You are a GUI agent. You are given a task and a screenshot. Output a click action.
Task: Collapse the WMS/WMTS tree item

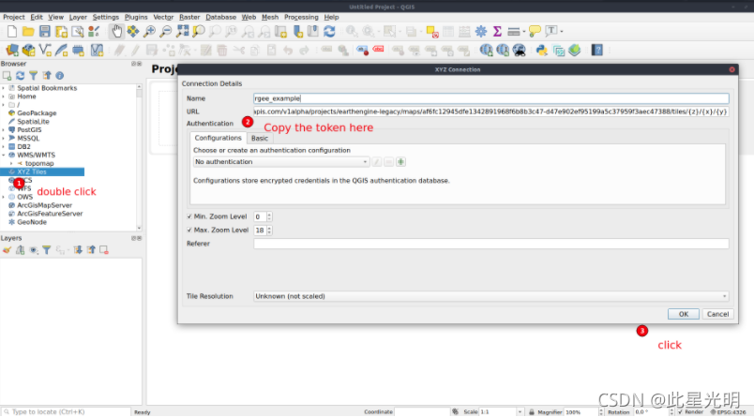tap(4, 156)
